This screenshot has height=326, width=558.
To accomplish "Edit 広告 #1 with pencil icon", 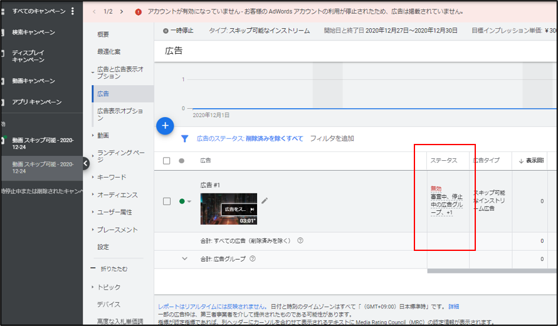I will (x=265, y=201).
